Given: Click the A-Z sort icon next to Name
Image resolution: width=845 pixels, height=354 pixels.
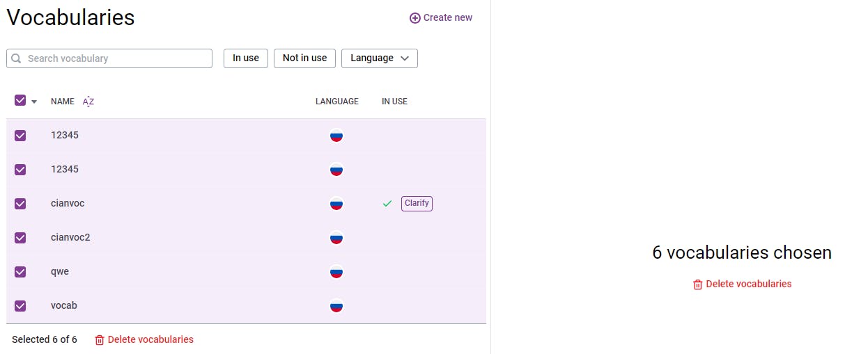Looking at the screenshot, I should (88, 102).
